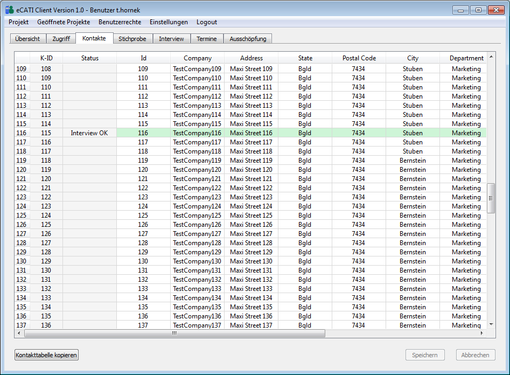Open the Einstellungen menu
This screenshot has width=510, height=375.
tap(169, 22)
